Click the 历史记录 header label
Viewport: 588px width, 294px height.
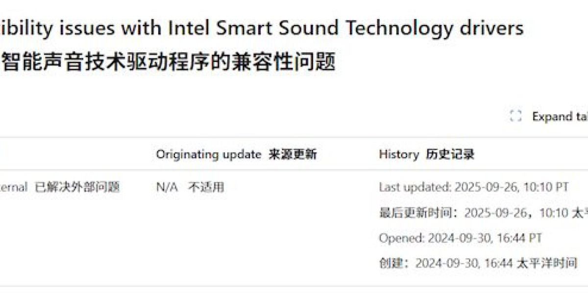(450, 155)
